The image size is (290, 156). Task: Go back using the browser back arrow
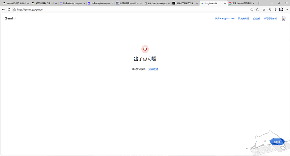pyautogui.click(x=3, y=9)
